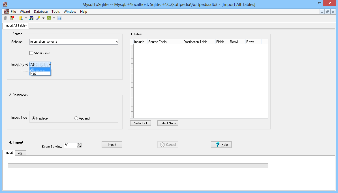Click the database import icon
Image resolution: width=338 pixels, height=193 pixels.
pos(21,18)
